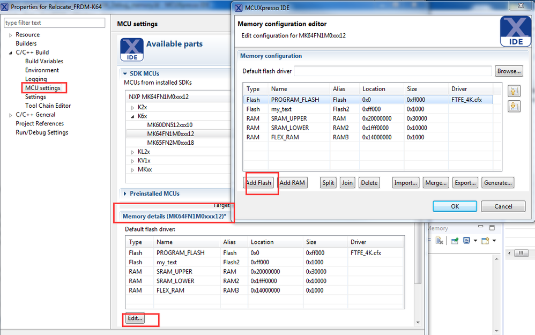
Task: Clear console icon in background panel
Action: tap(440, 241)
